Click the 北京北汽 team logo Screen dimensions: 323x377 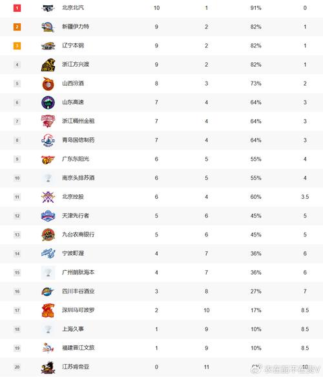(x=48, y=8)
